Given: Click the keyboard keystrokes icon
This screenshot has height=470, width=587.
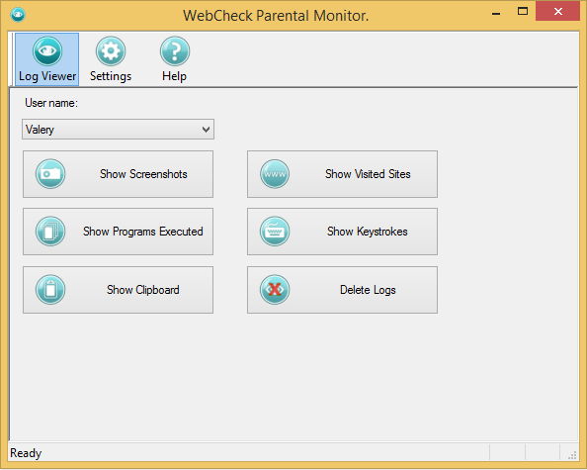Looking at the screenshot, I should tap(275, 232).
